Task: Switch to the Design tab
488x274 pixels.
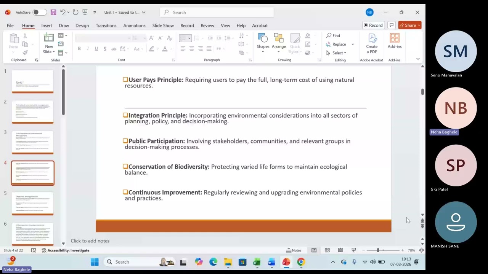Action: click(x=82, y=25)
